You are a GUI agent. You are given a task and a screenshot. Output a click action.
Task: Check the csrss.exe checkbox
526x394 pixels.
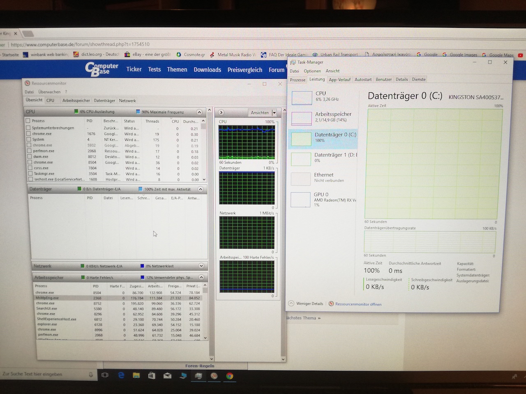(x=30, y=168)
